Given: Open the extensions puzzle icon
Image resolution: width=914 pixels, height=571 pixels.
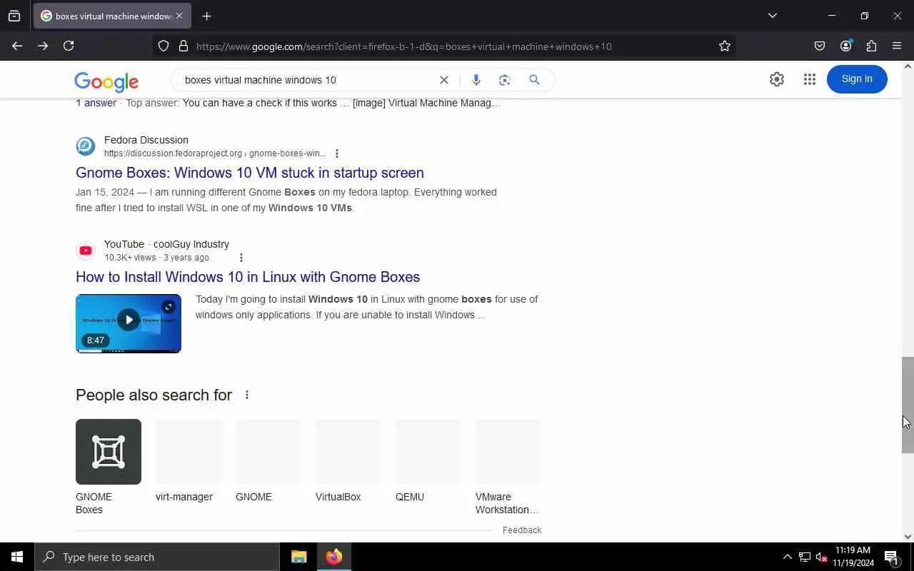Looking at the screenshot, I should pos(871,46).
